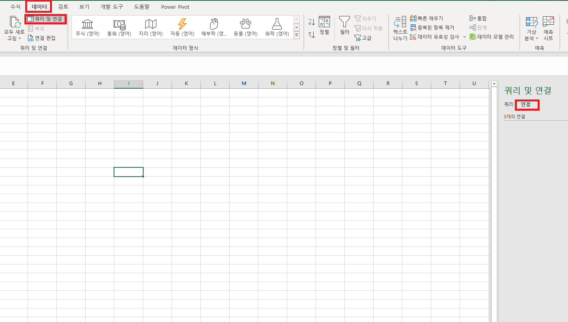Screen dimensions: 568x322
Task: Toggle the 쿼리 및 연결 pane button
Action: pyautogui.click(x=45, y=19)
